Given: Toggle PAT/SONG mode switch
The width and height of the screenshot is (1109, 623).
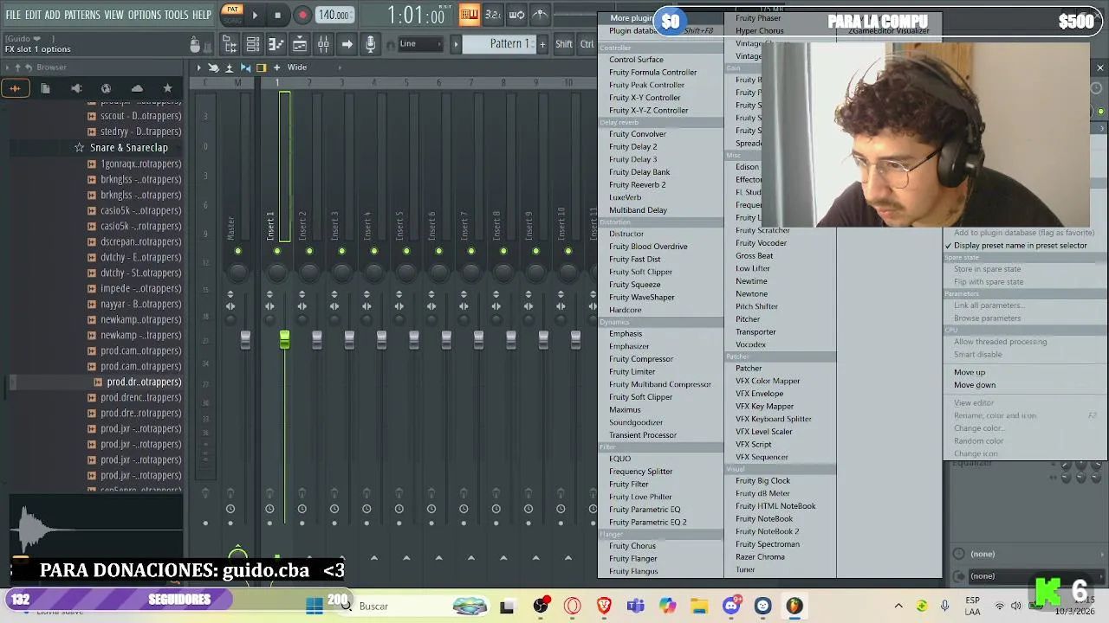Looking at the screenshot, I should tap(232, 14).
